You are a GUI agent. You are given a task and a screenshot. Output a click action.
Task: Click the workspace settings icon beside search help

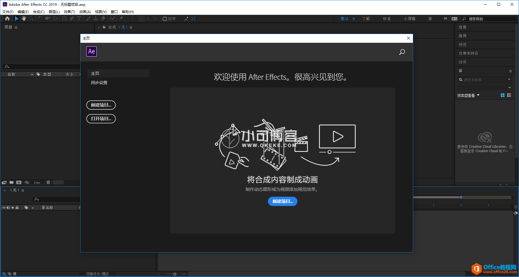click(x=454, y=19)
